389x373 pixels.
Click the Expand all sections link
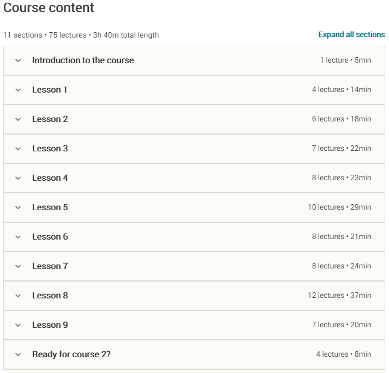351,34
